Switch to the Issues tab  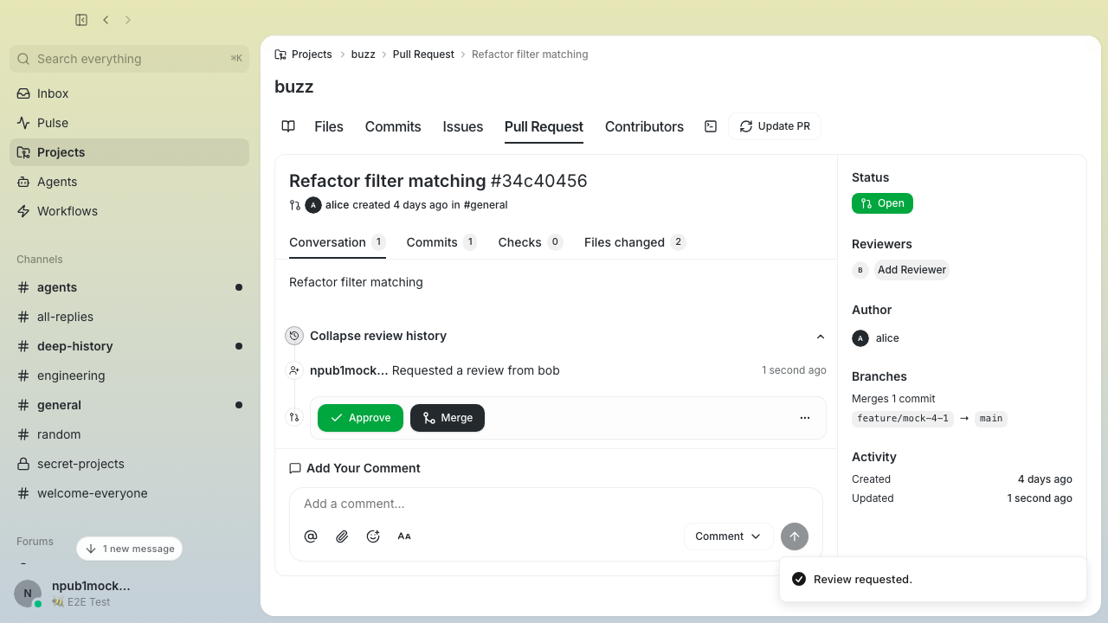(463, 126)
